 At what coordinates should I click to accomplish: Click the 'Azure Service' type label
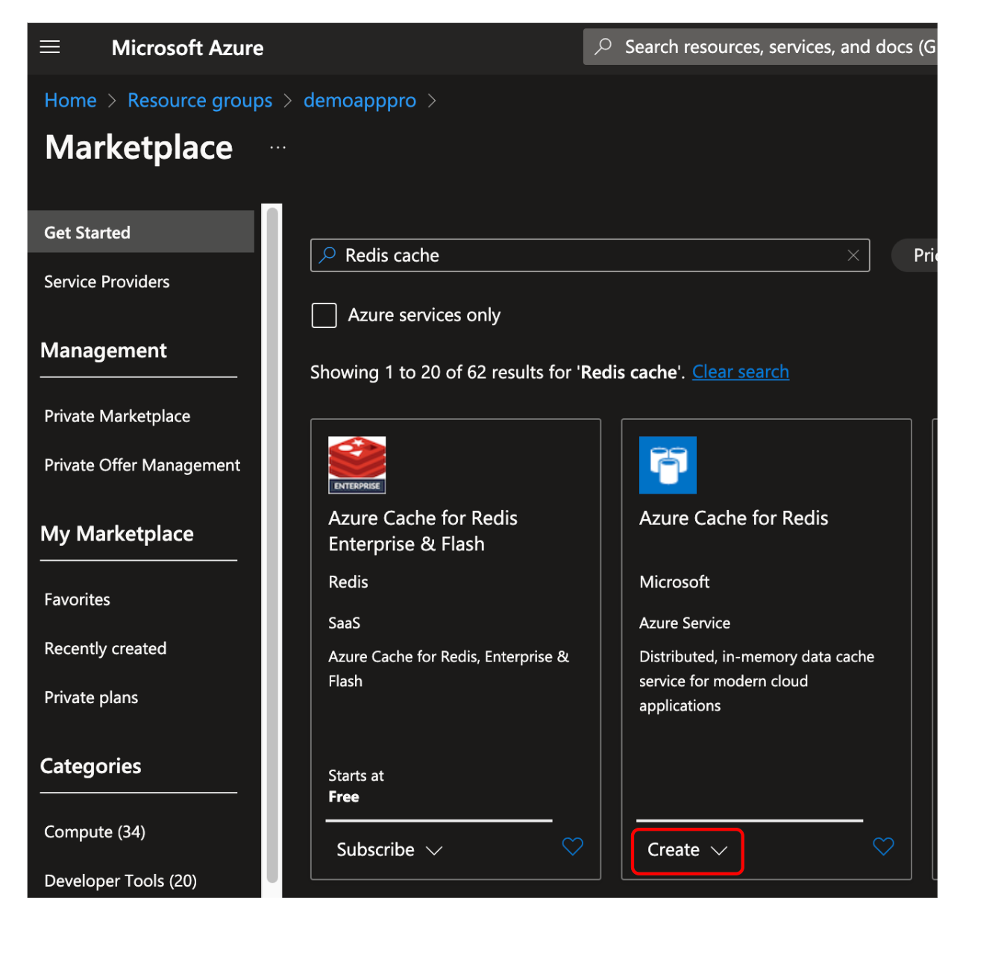tap(685, 623)
